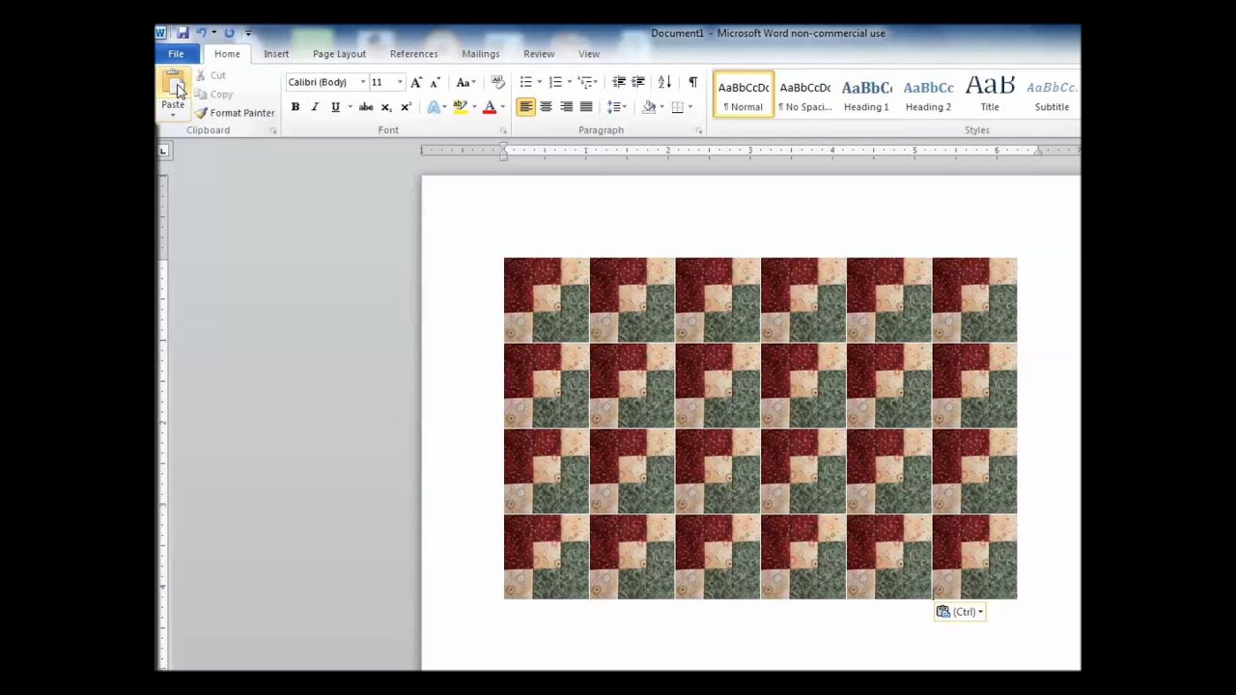1236x695 pixels.
Task: Switch to the Insert tab
Action: click(276, 54)
